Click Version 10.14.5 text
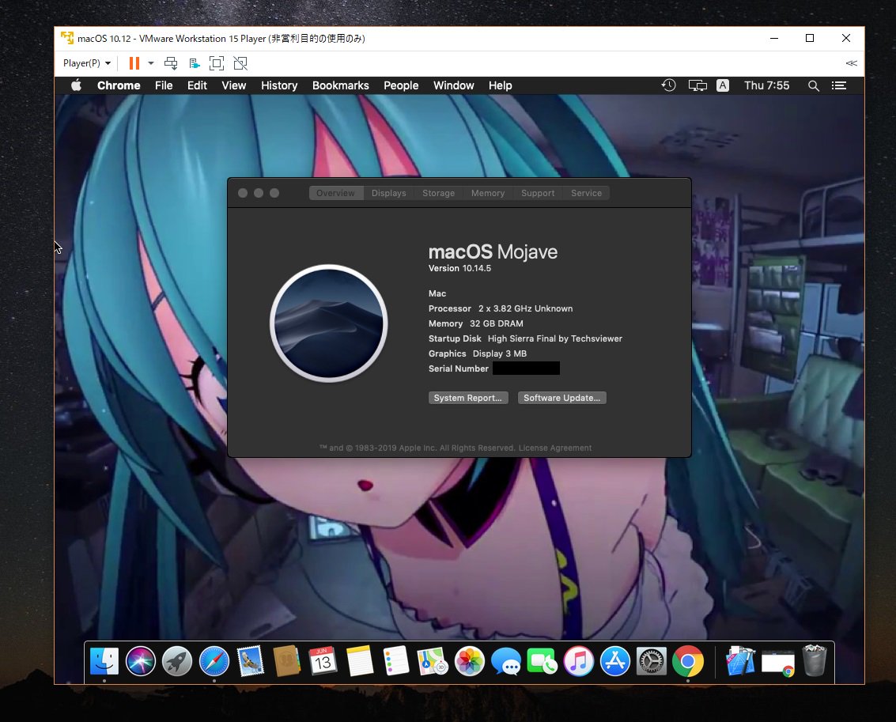Screen dimensions: 896x722 (460, 268)
